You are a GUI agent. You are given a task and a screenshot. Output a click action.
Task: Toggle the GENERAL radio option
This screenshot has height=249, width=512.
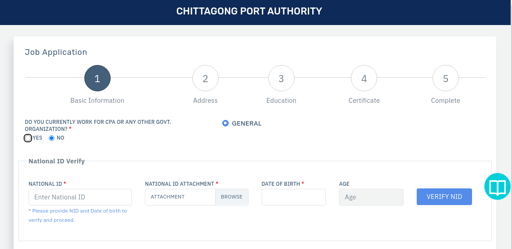click(225, 123)
